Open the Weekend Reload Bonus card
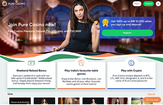 point(31,75)
